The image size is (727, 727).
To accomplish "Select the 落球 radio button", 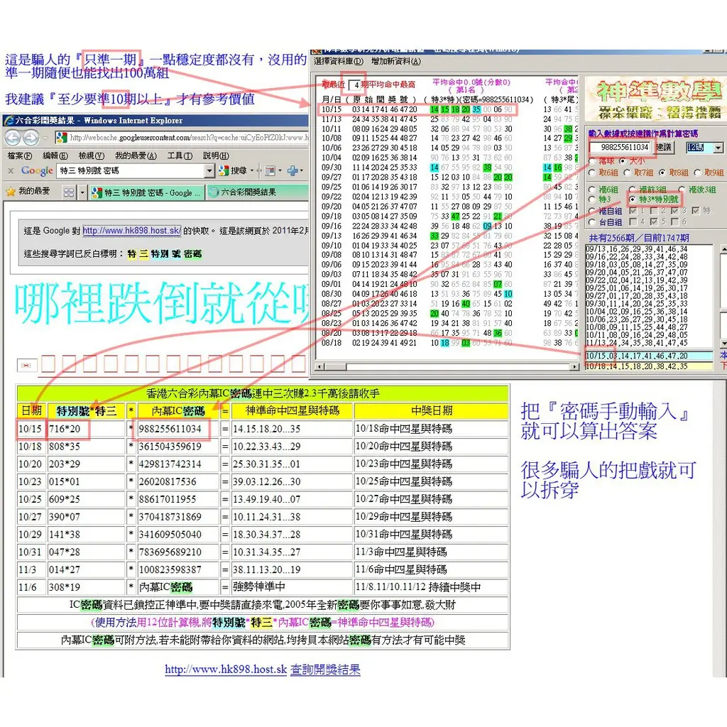I will coord(591,162).
